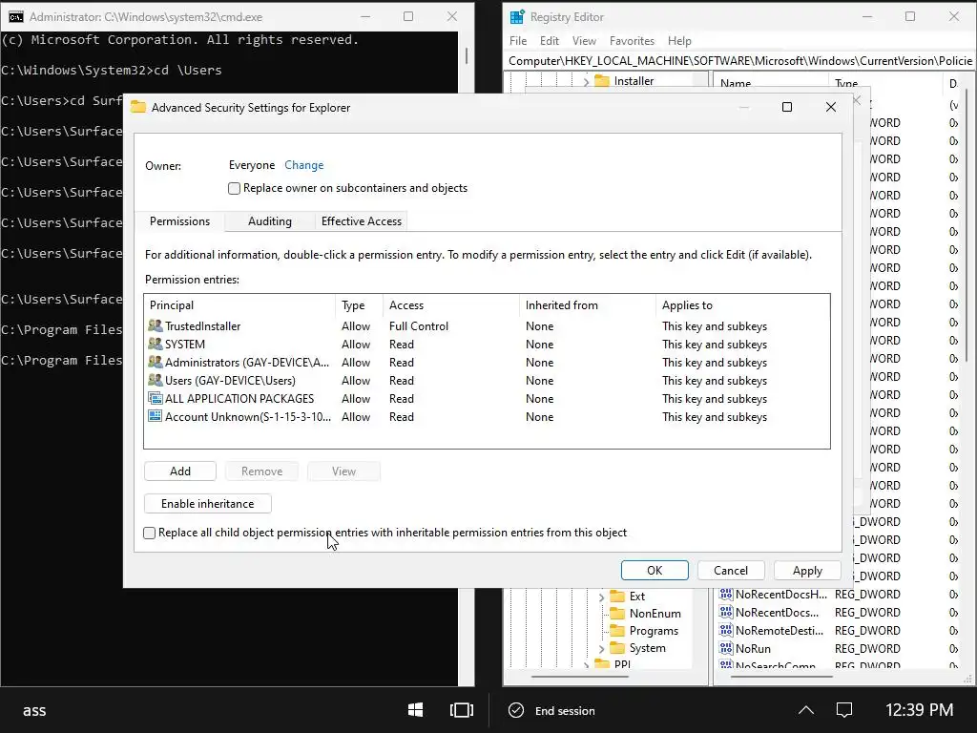Viewport: 977px width, 733px height.
Task: Show hidden tray icons chevron
Action: 805,710
